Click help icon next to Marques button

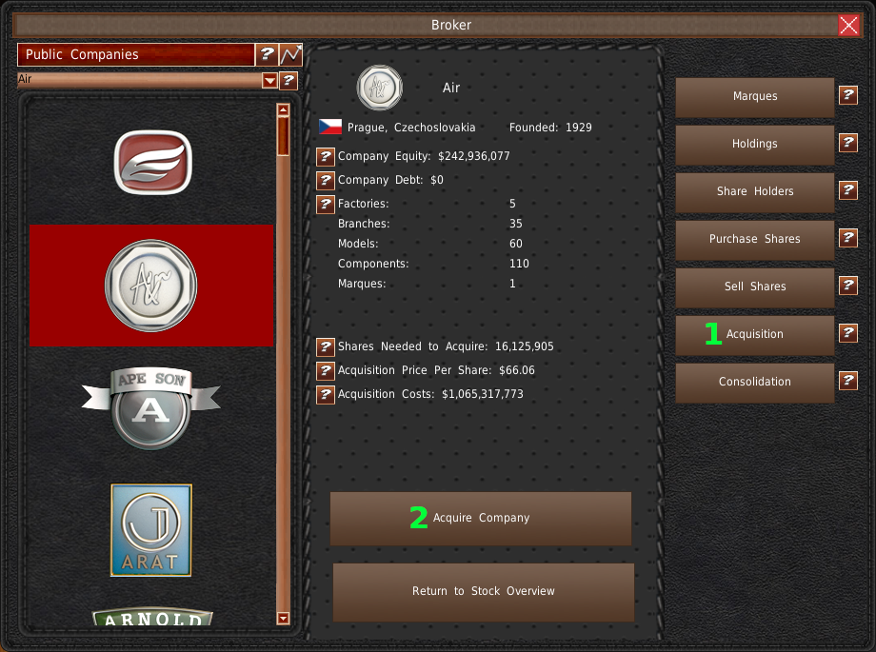coord(847,95)
